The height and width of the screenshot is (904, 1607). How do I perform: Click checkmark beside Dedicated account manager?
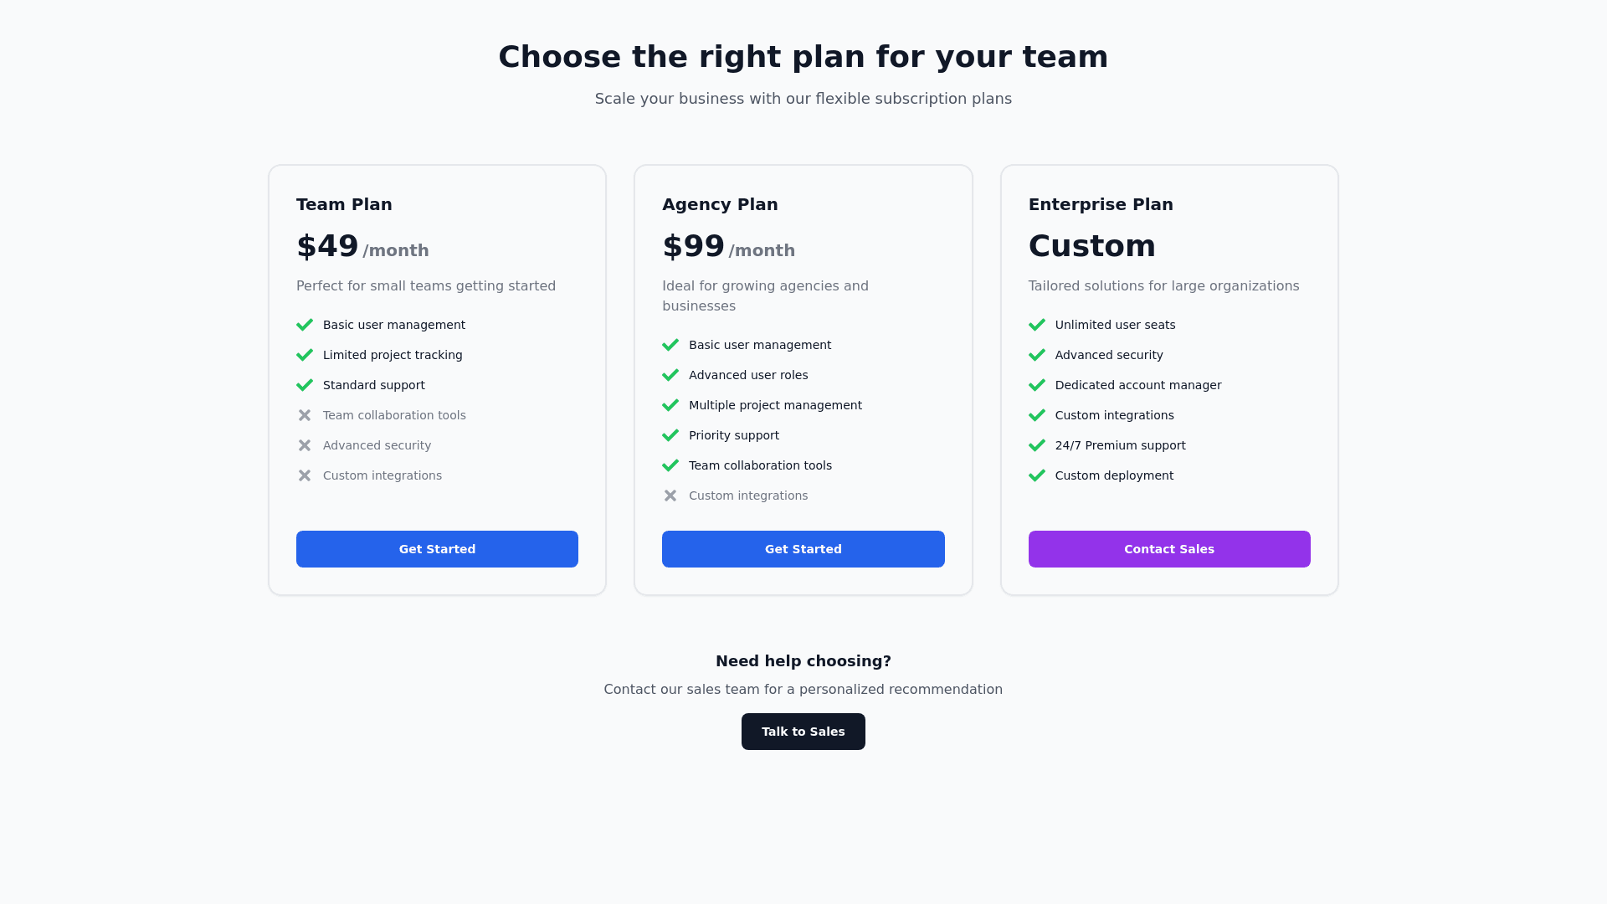coord(1037,385)
